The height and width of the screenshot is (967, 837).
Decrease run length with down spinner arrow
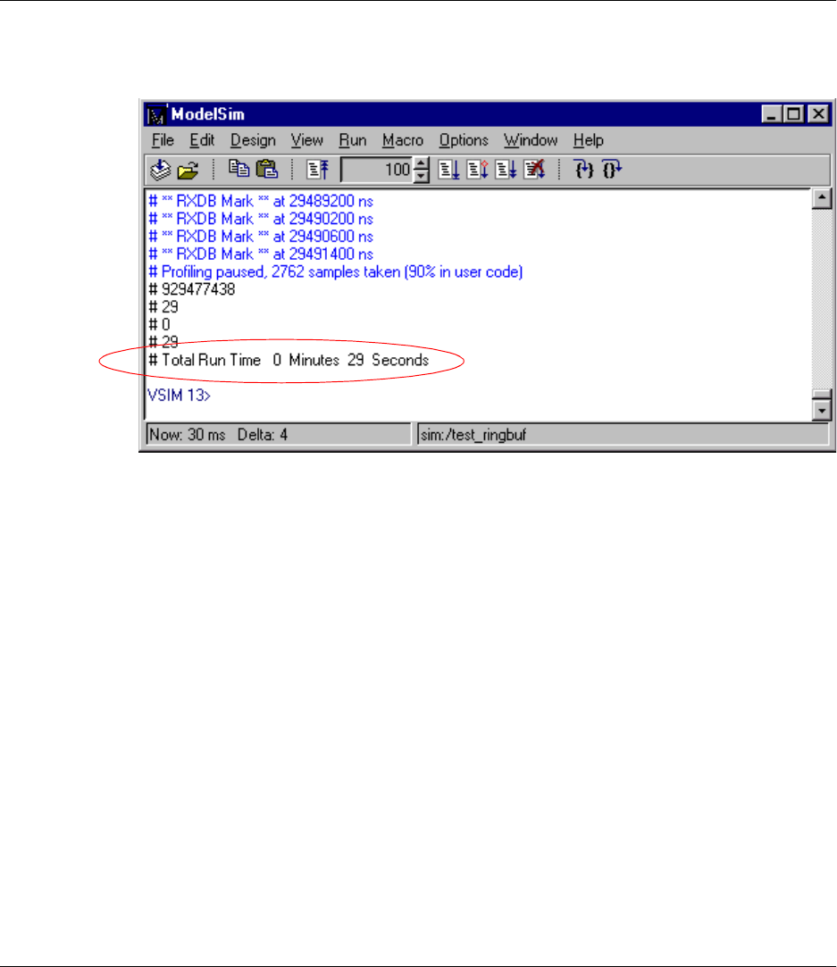click(422, 176)
